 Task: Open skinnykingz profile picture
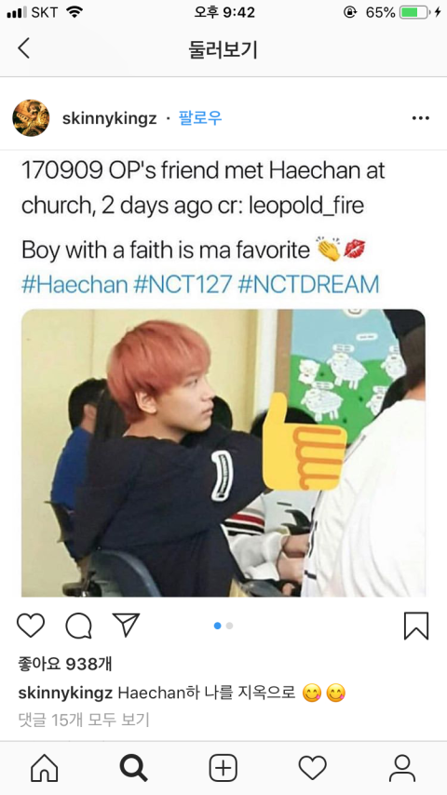[x=31, y=118]
